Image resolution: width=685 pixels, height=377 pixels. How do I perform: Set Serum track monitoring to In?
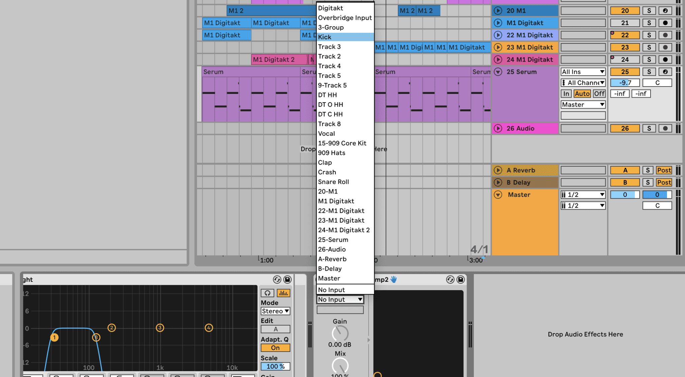[x=566, y=94]
